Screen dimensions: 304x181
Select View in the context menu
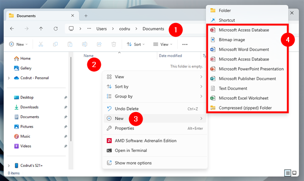[155, 77]
